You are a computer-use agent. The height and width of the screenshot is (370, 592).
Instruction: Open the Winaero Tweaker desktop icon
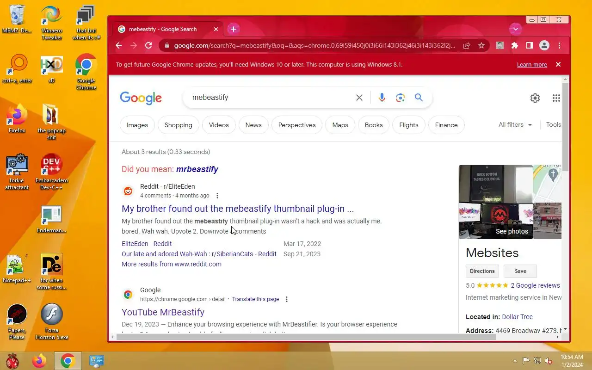(51, 23)
